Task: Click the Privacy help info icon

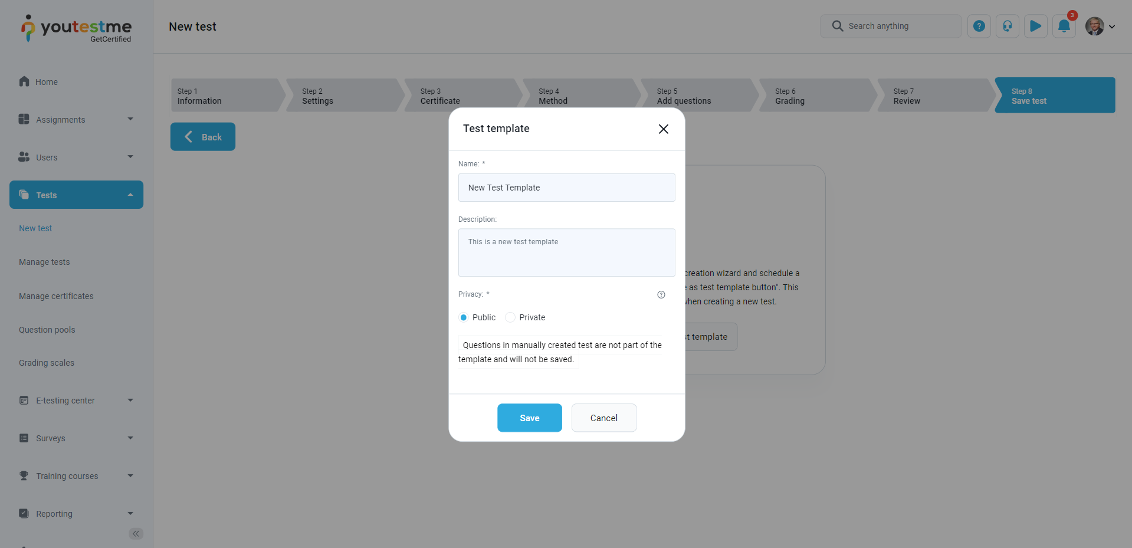Action: (661, 295)
